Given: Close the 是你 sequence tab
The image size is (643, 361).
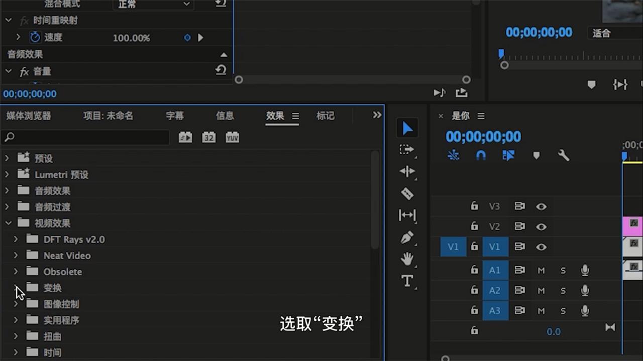Looking at the screenshot, I should click(441, 116).
